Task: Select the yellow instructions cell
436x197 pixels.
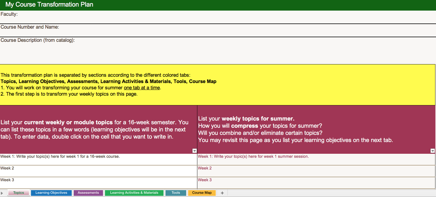Action: pos(218,85)
